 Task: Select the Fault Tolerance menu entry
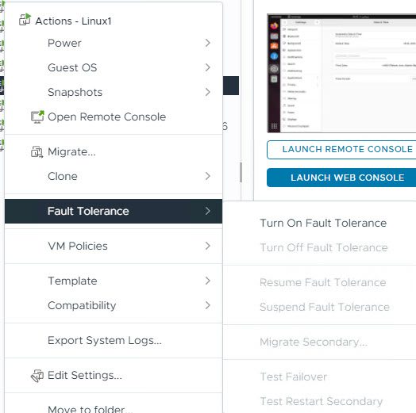[114, 211]
